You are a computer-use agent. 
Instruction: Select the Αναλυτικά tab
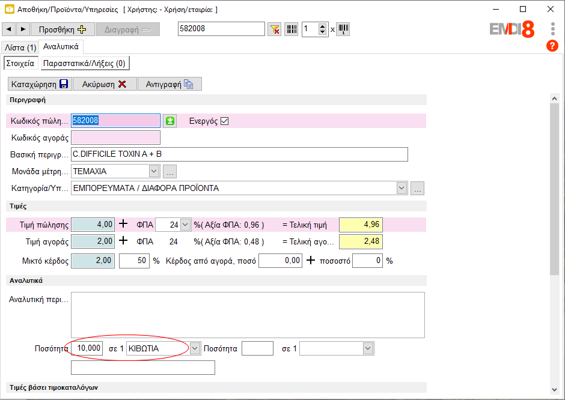click(61, 47)
